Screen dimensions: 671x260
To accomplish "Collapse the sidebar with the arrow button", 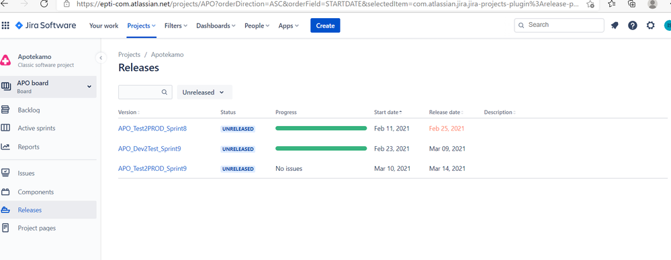I will pos(101,58).
